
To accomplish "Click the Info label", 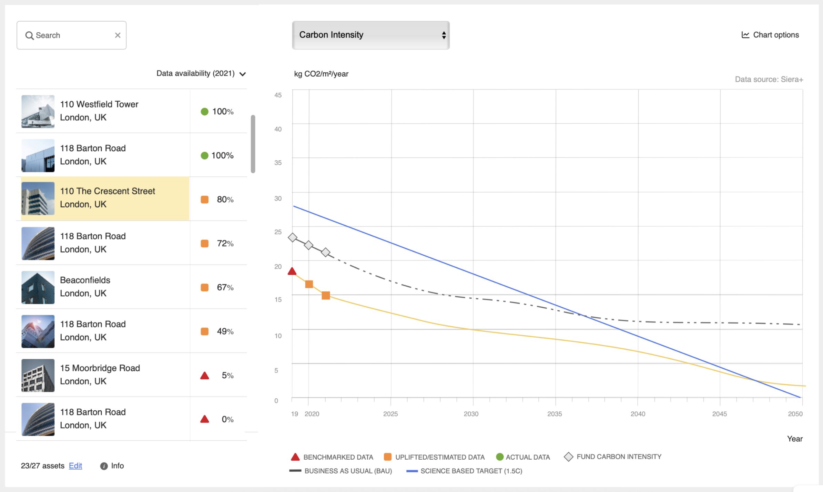I will click(118, 466).
